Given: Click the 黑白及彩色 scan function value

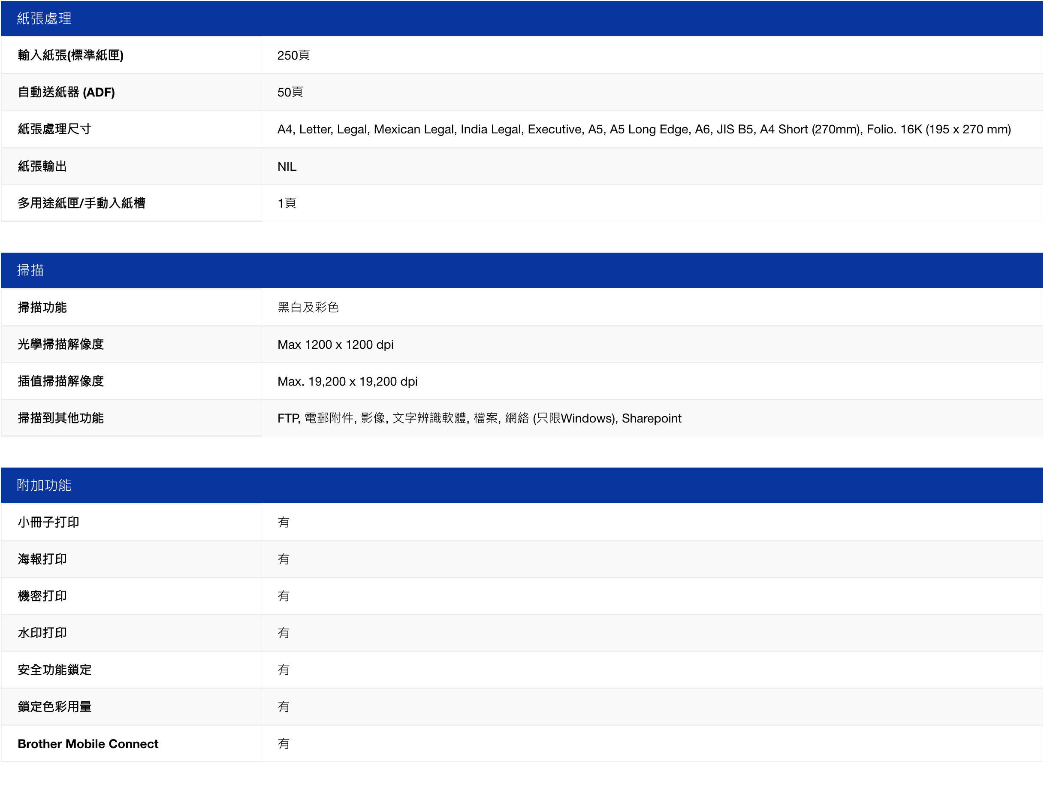Looking at the screenshot, I should point(308,307).
